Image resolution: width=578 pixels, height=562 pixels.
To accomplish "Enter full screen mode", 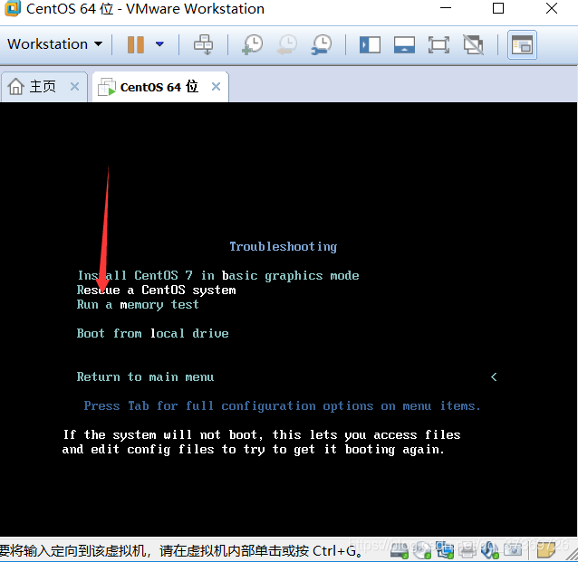I will [x=438, y=45].
